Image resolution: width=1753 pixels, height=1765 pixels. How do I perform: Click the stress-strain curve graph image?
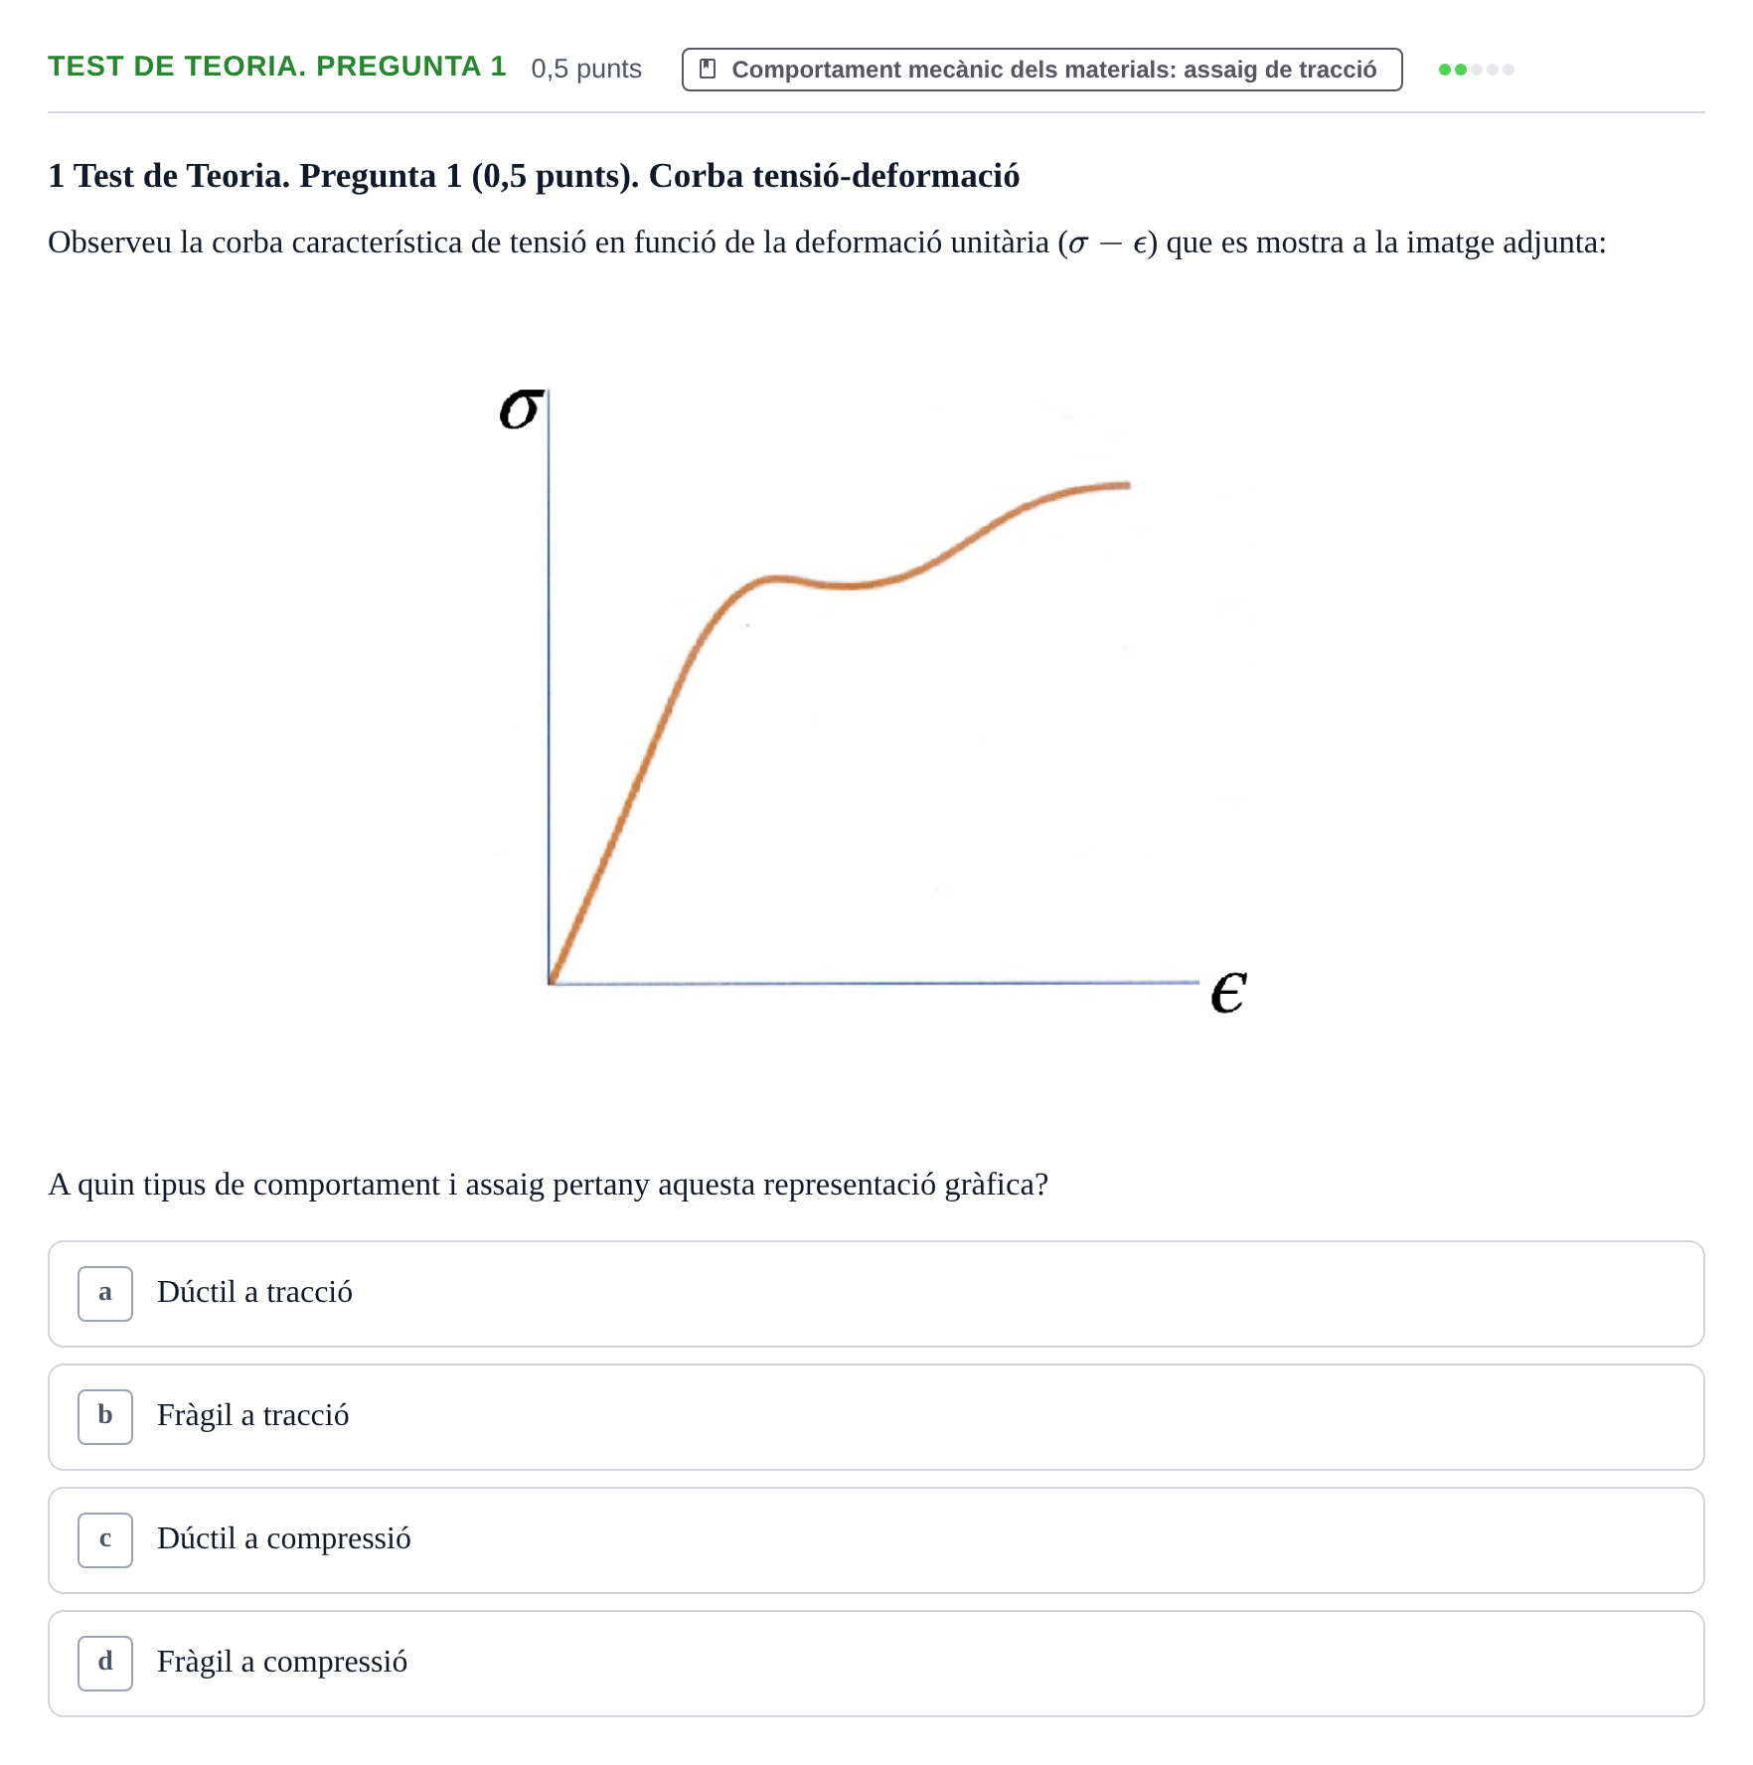875,701
